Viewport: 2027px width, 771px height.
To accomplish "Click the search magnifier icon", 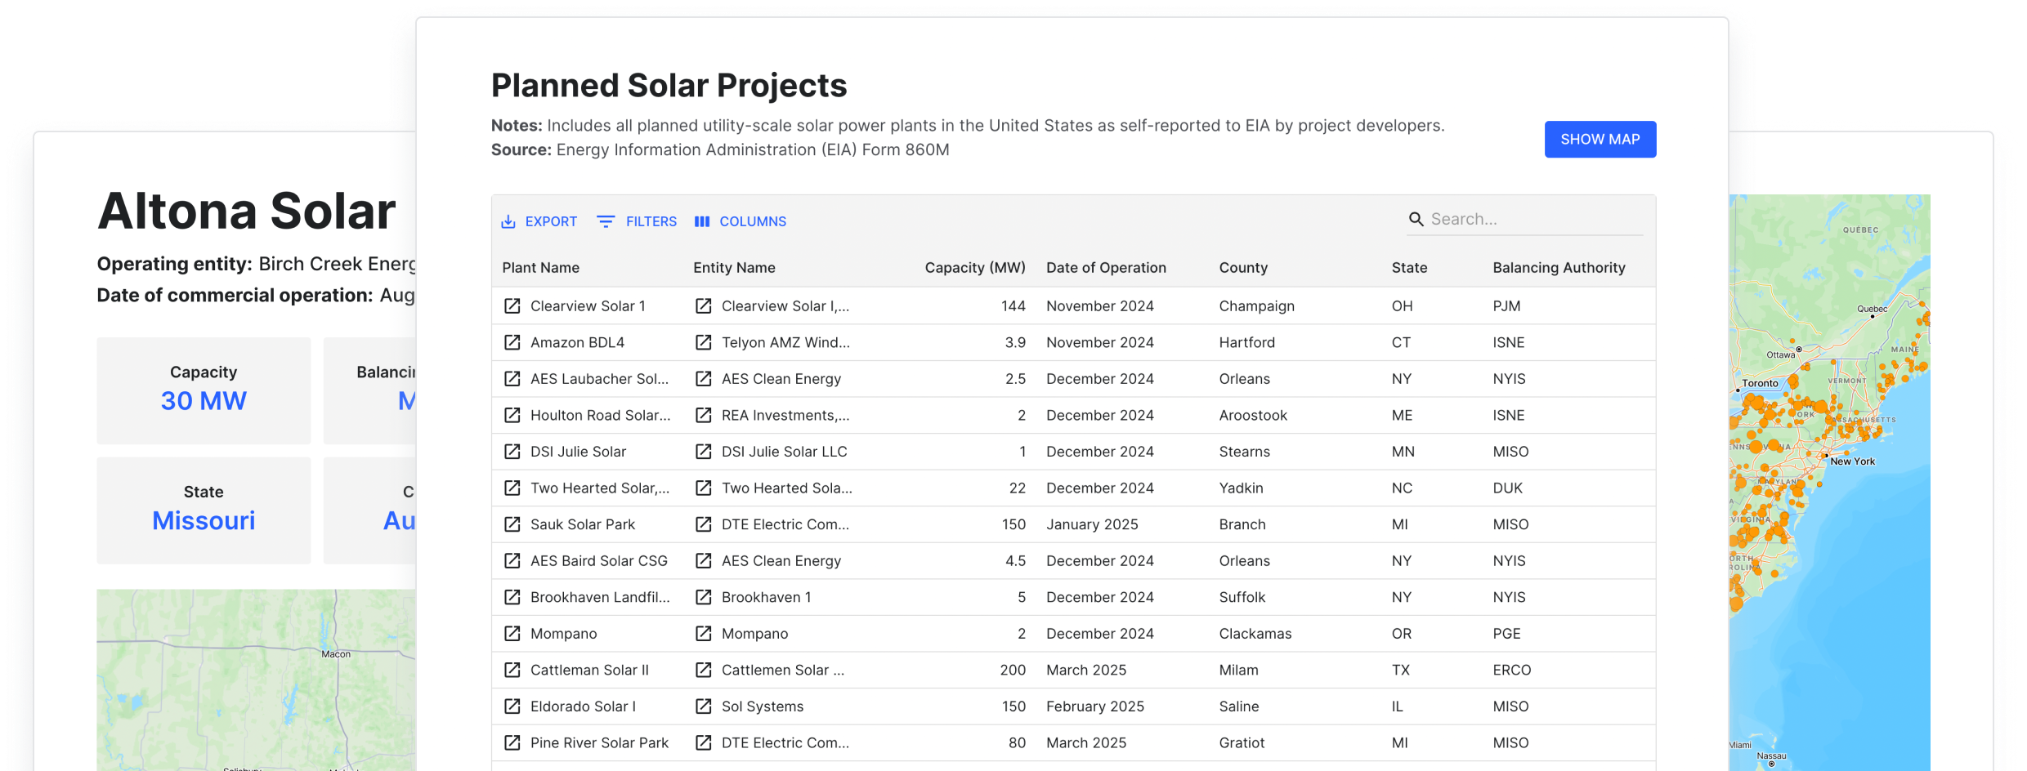I will pos(1416,219).
